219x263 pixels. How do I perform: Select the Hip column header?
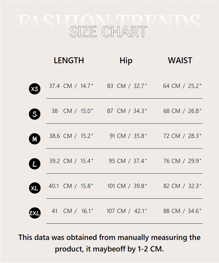126,60
